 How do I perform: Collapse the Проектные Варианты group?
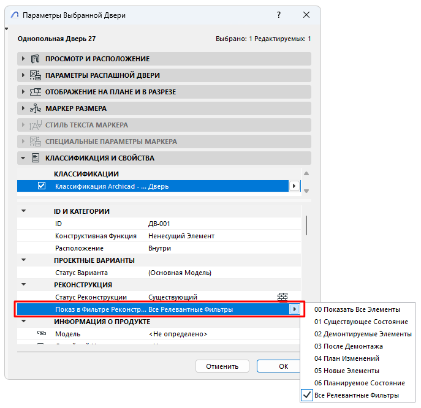pos(24,260)
